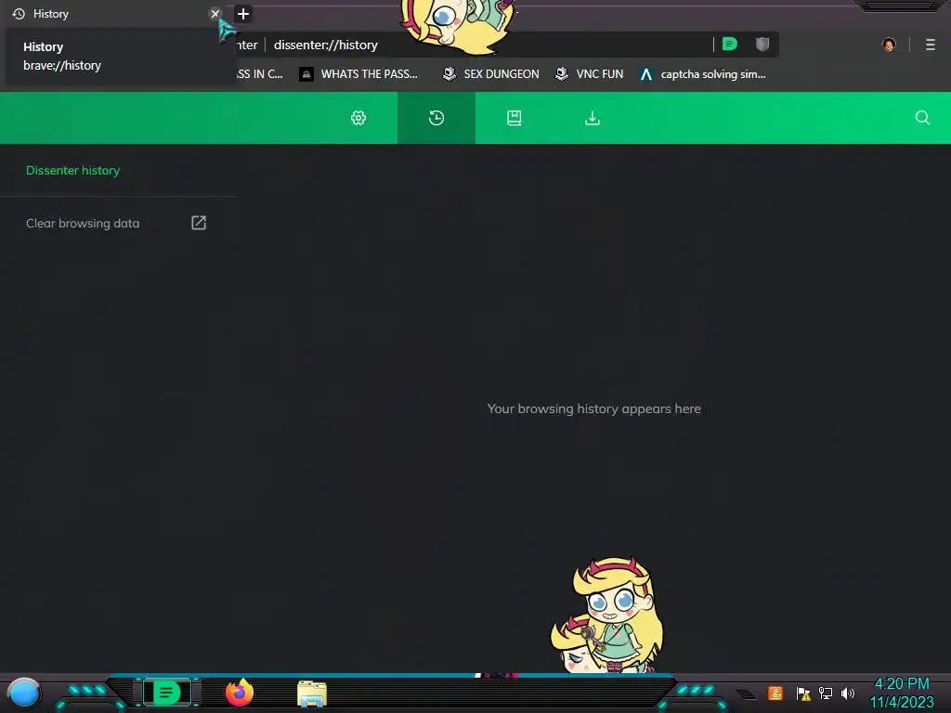Close the History tab
The width and height of the screenshot is (951, 713).
click(x=215, y=13)
